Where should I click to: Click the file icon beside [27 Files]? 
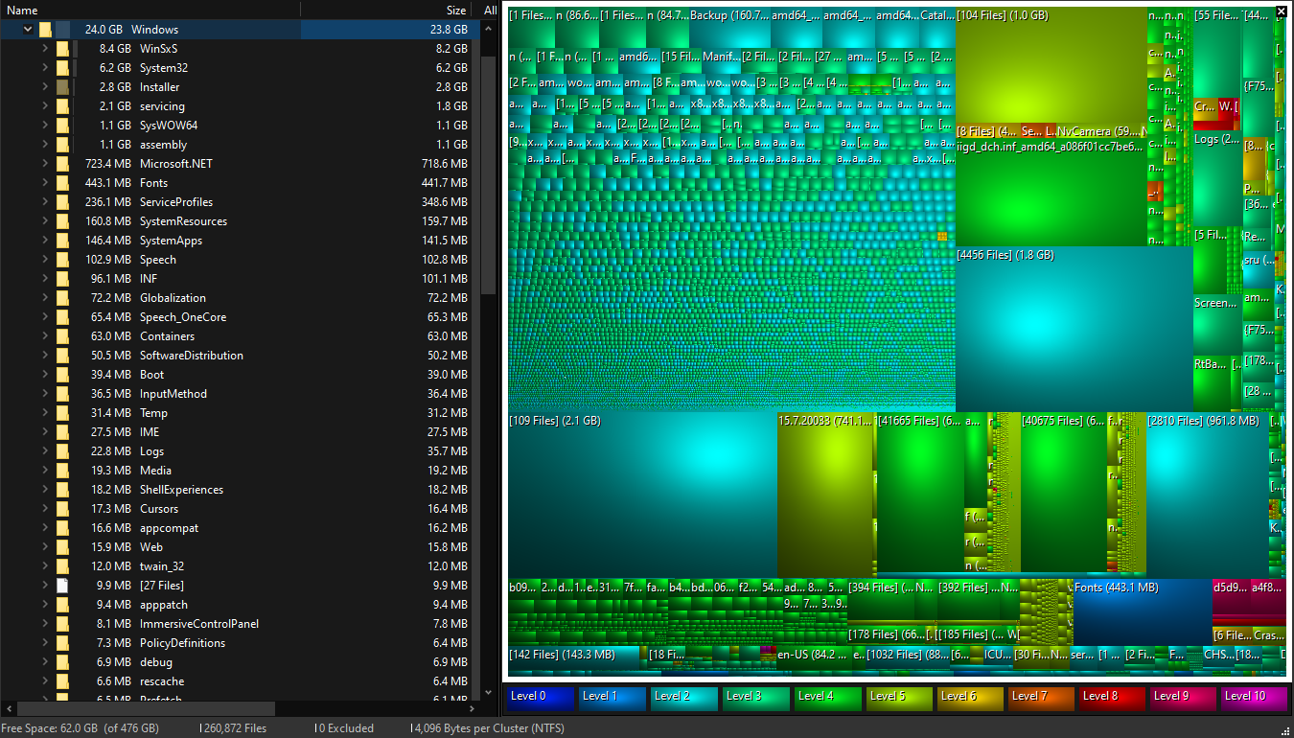pyautogui.click(x=62, y=585)
